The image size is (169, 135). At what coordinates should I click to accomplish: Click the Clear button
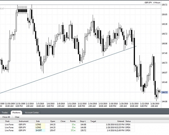point(17,117)
